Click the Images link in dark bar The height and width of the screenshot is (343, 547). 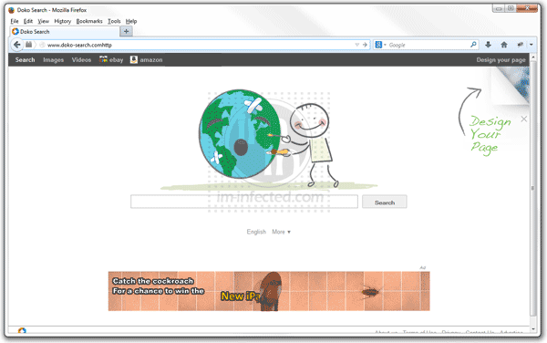click(54, 60)
